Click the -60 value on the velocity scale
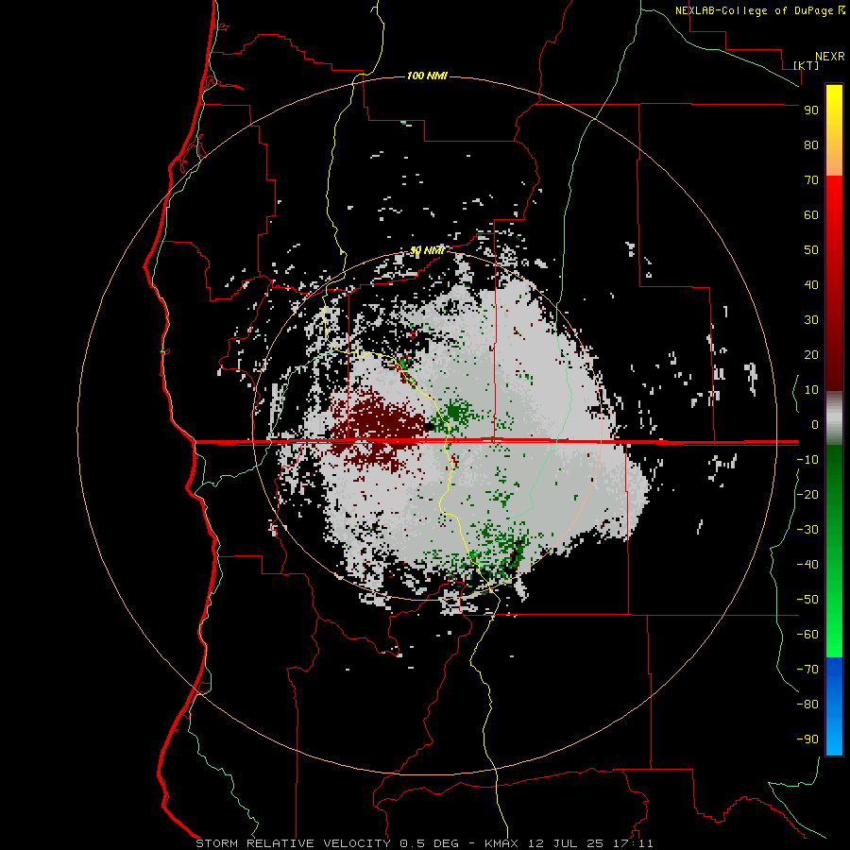 click(807, 635)
